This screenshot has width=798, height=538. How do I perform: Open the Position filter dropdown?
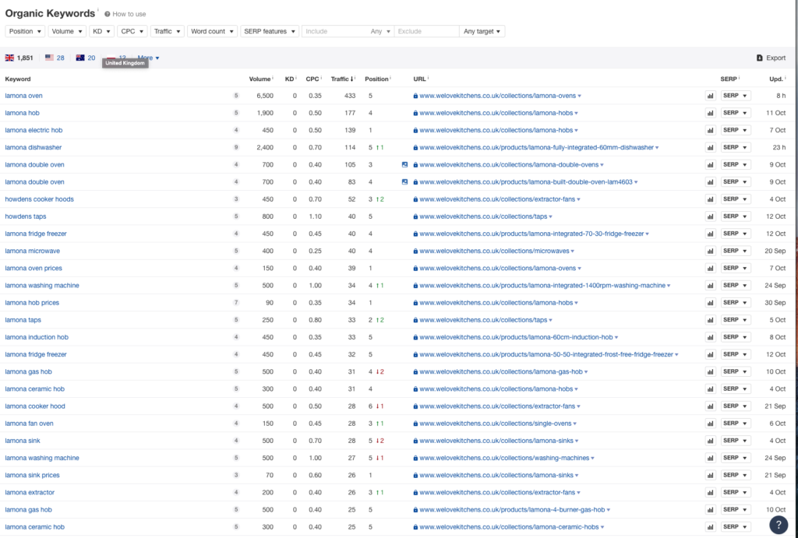(25, 31)
